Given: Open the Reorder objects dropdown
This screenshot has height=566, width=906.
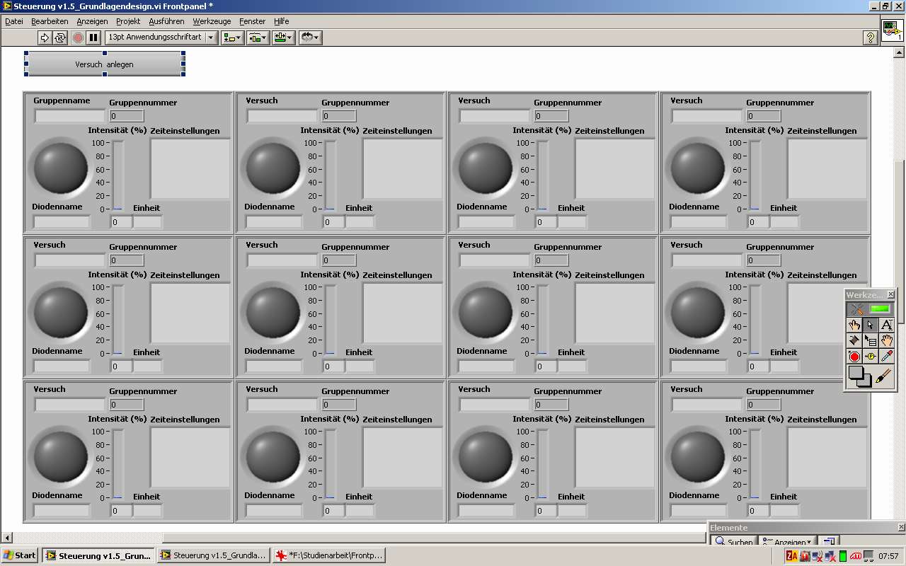Looking at the screenshot, I should pyautogui.click(x=310, y=37).
